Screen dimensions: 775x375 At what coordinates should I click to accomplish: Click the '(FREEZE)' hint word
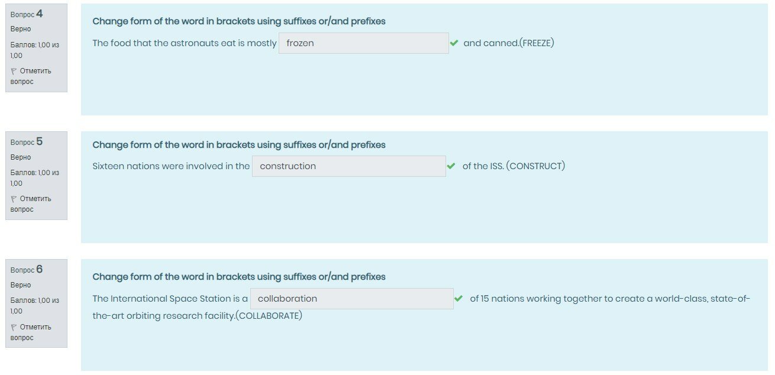[x=537, y=43]
